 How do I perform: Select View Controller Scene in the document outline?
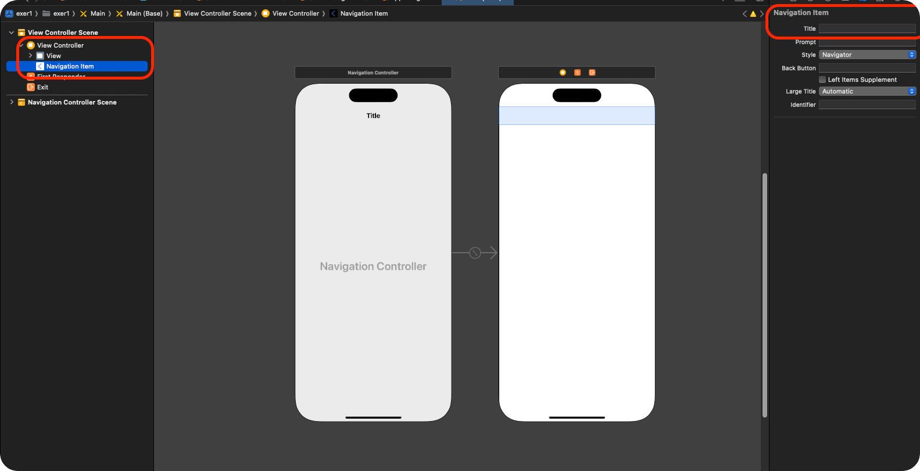63,33
